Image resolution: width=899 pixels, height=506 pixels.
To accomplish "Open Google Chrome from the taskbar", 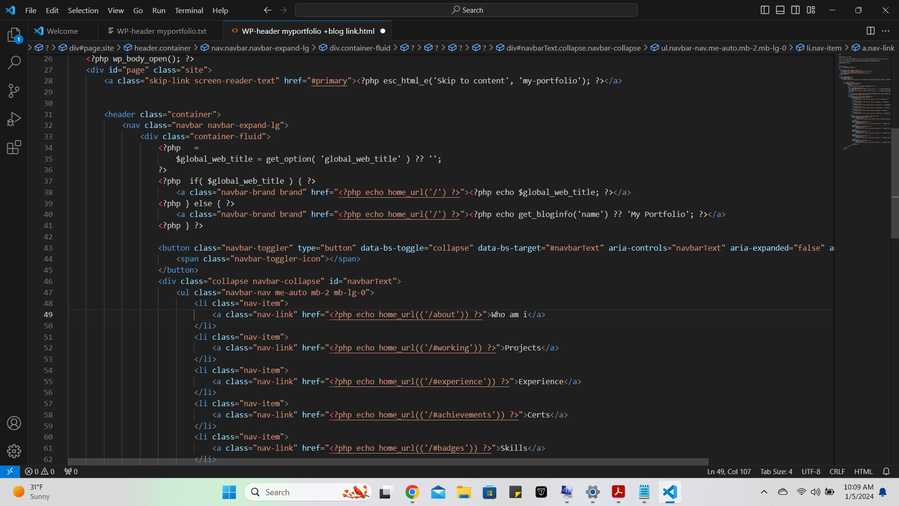I will 412,492.
